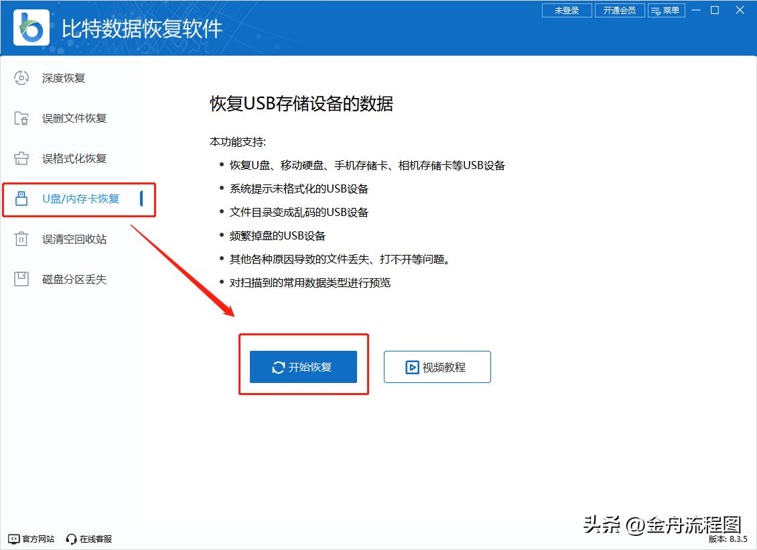Click the 误删文件恢复 folder icon in sidebar
The width and height of the screenshot is (757, 550).
tap(22, 118)
